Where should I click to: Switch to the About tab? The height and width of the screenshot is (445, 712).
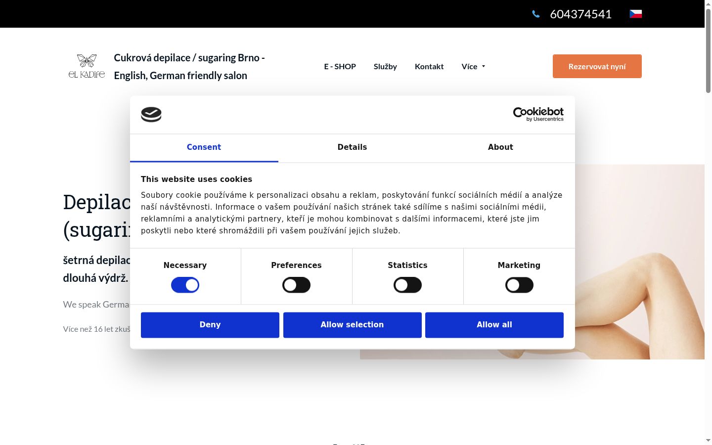(500, 147)
